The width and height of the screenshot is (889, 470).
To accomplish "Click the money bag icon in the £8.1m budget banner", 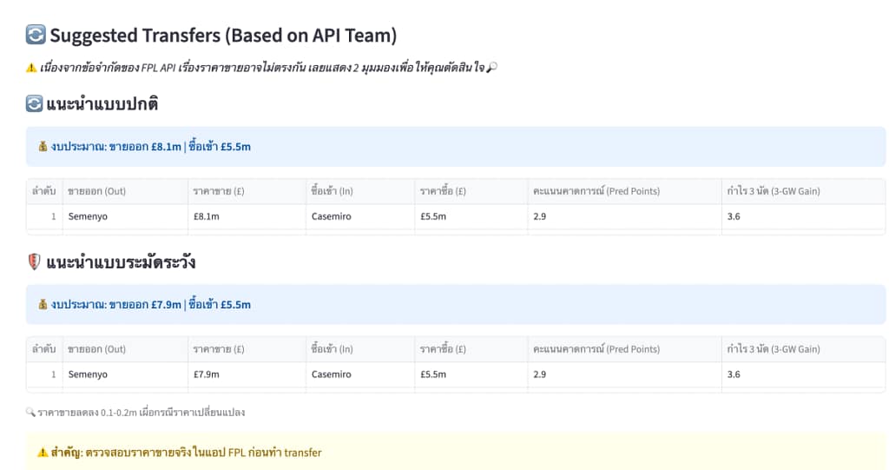I will [x=43, y=147].
